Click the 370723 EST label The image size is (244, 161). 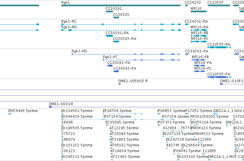(x=68, y=134)
